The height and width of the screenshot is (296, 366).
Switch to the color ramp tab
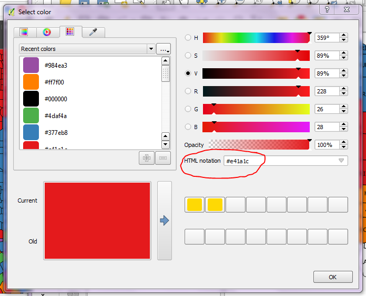(24, 33)
